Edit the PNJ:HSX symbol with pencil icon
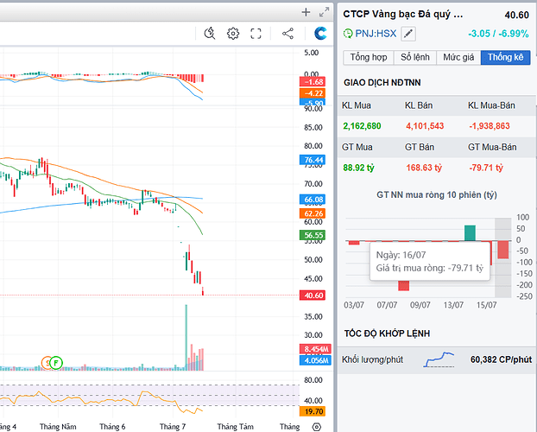537x432 pixels. click(x=408, y=34)
